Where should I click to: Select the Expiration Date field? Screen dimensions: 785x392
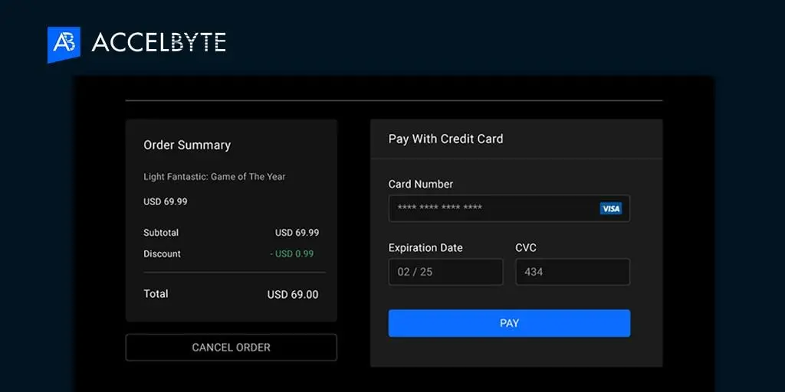445,272
